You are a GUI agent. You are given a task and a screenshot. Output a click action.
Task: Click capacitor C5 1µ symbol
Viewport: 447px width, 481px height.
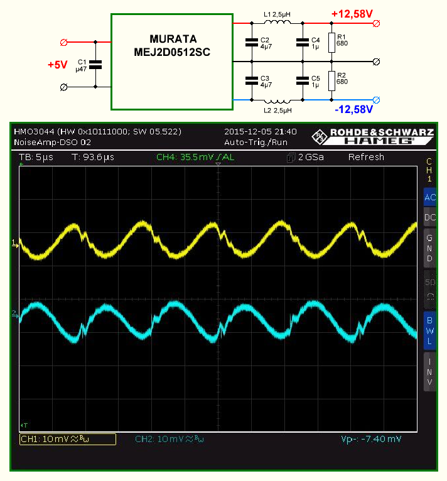[303, 80]
